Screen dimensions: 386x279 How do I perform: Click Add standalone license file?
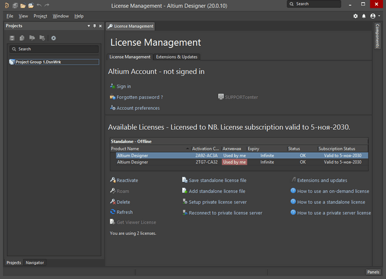click(217, 191)
